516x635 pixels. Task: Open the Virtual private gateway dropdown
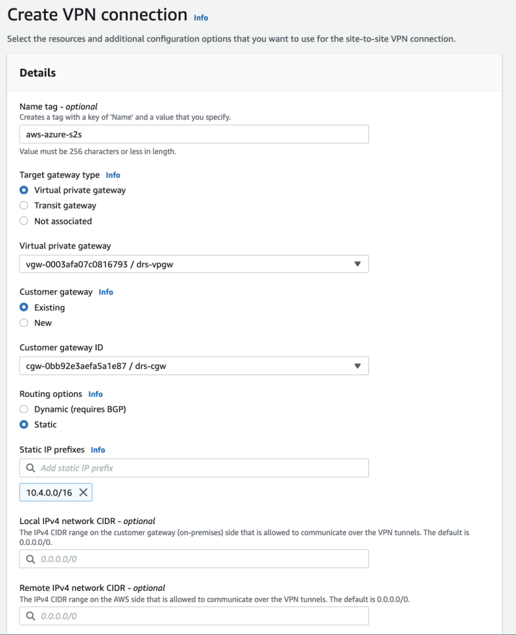click(358, 264)
